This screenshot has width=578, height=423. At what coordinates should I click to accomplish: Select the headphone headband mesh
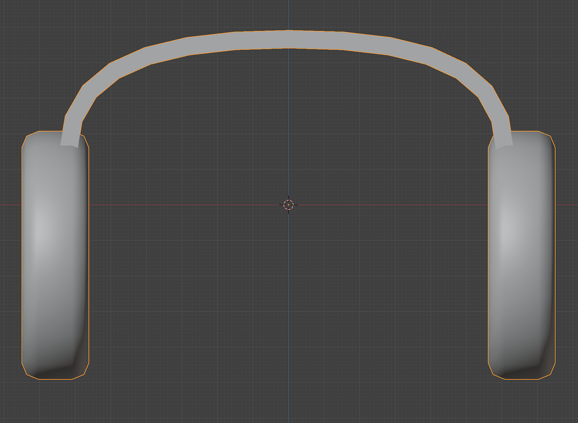pos(289,40)
